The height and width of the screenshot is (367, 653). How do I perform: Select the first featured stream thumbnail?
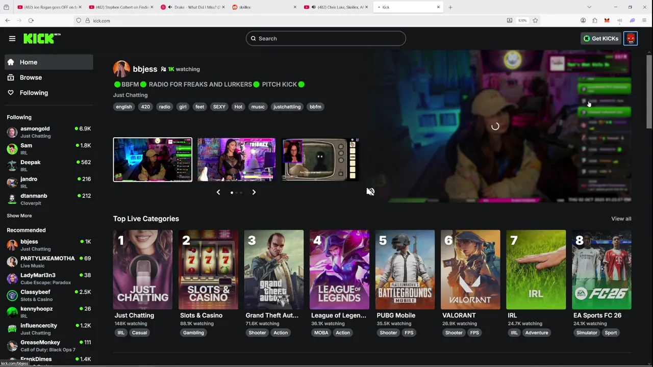click(153, 160)
